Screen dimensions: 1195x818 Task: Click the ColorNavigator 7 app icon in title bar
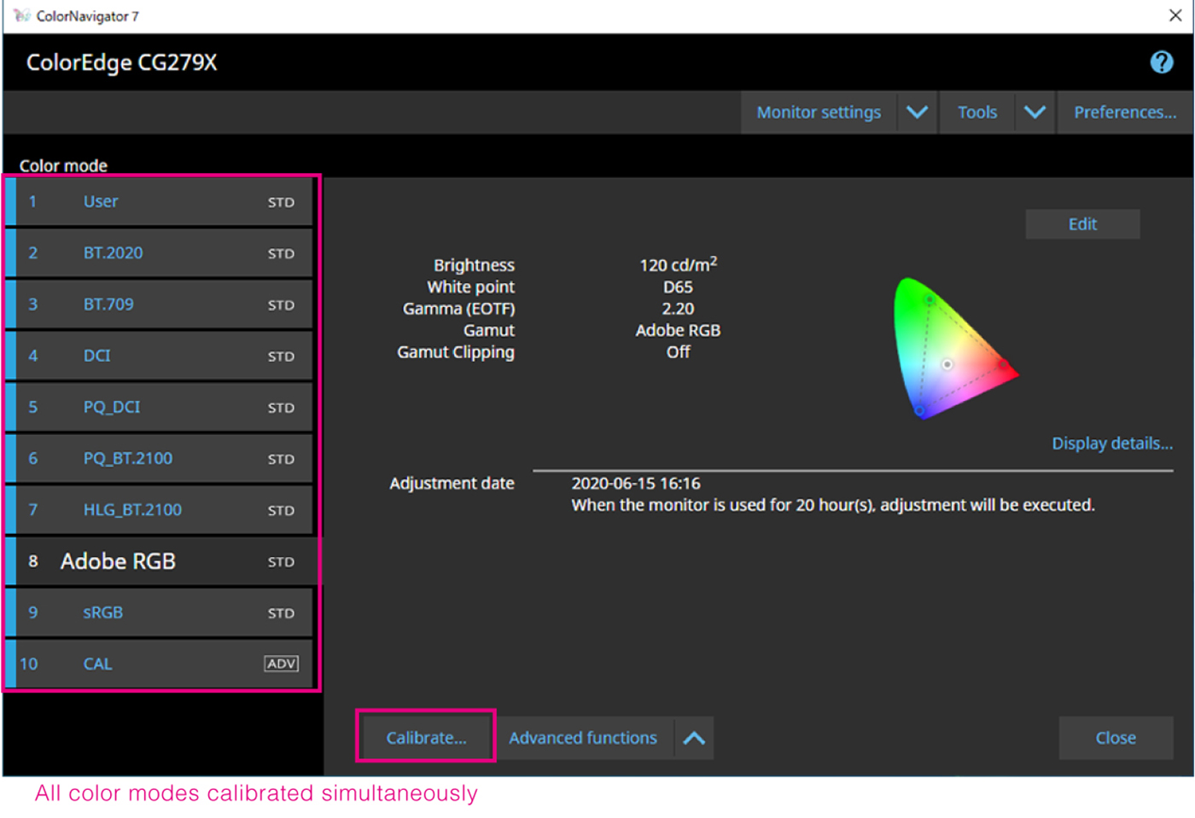[22, 15]
